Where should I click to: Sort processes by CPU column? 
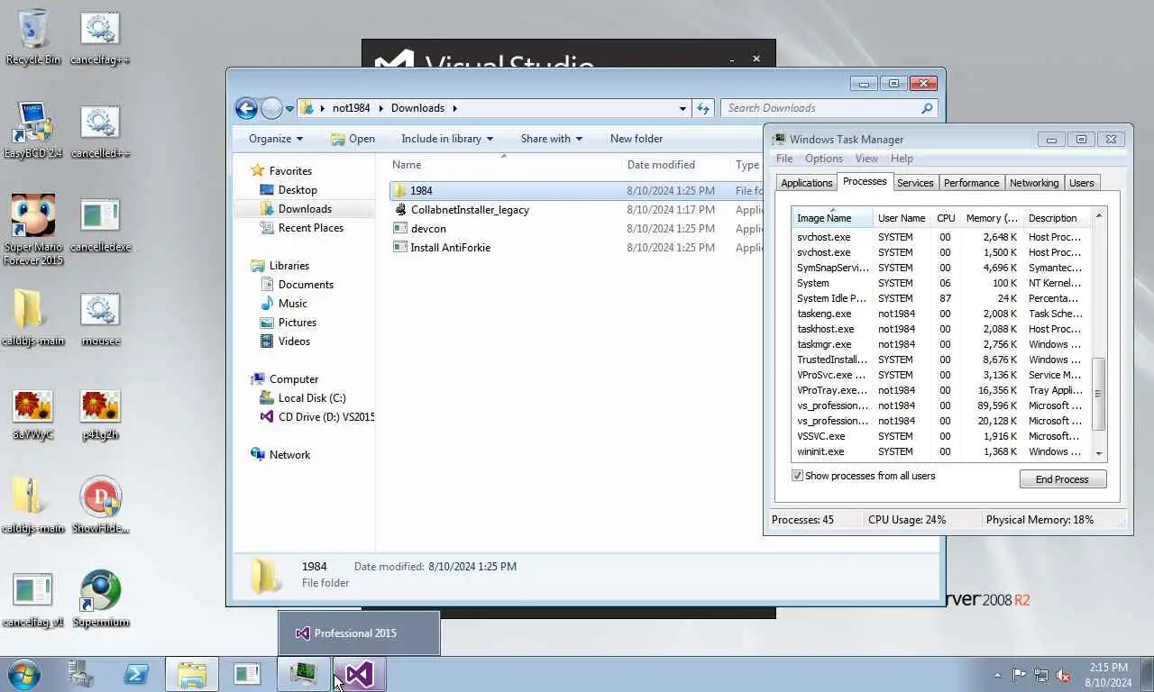[x=946, y=218]
